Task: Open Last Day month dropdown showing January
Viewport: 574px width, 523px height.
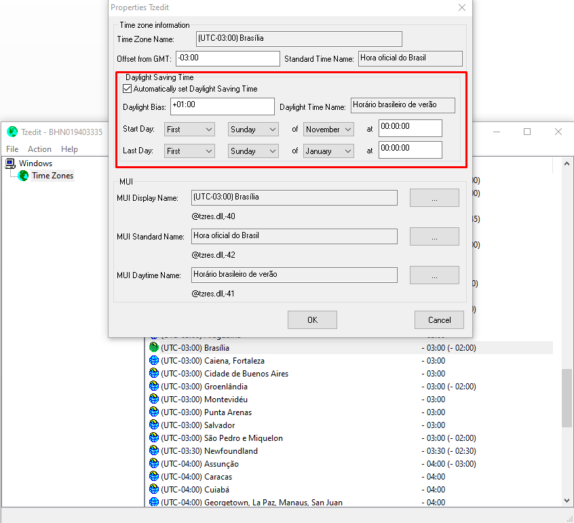Action: (329, 151)
